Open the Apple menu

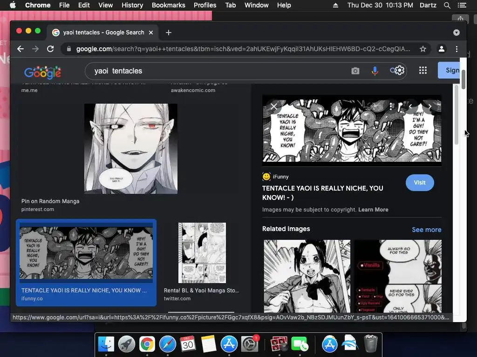point(13,5)
